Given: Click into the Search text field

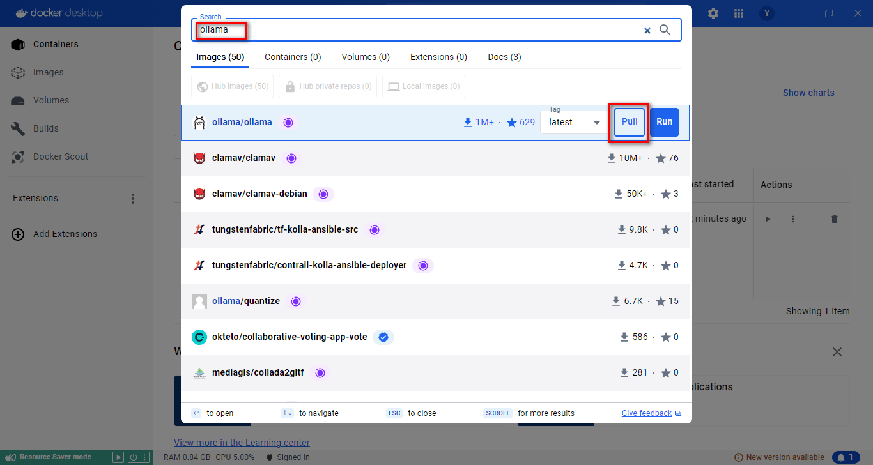Looking at the screenshot, I should tap(415, 30).
